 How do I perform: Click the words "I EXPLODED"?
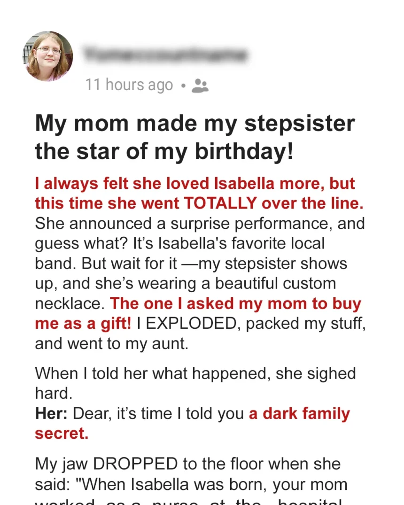coord(187,323)
